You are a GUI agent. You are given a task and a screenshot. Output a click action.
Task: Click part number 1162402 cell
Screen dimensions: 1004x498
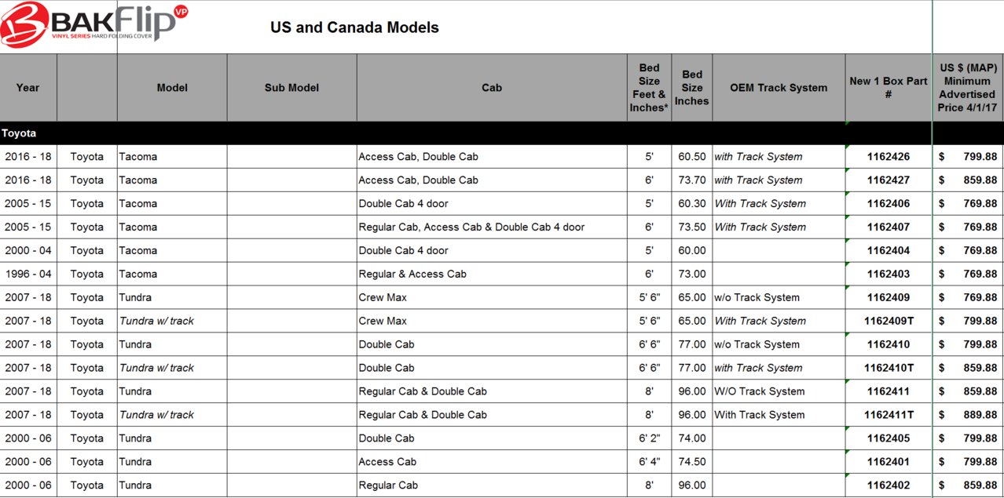pyautogui.click(x=889, y=485)
